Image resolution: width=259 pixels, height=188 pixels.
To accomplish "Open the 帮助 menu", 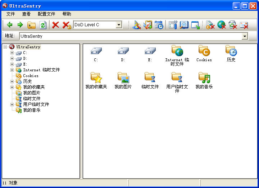I will click(67, 14).
